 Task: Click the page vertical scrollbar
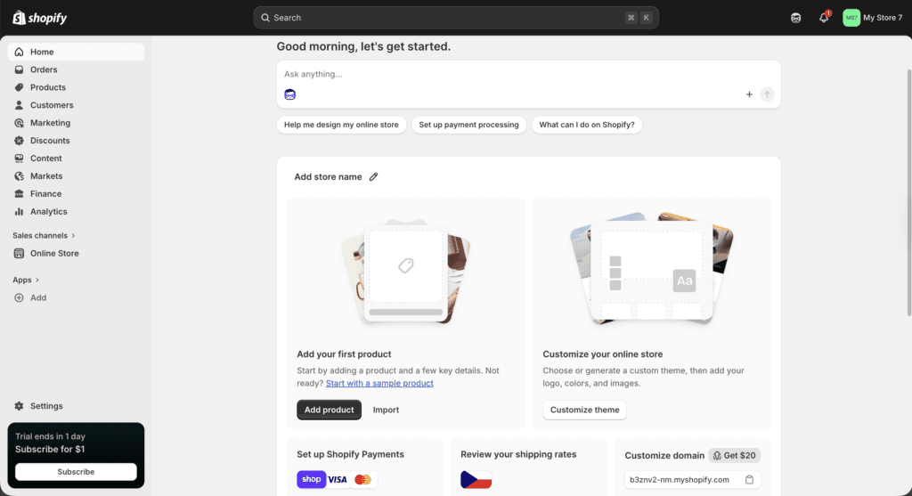909,191
